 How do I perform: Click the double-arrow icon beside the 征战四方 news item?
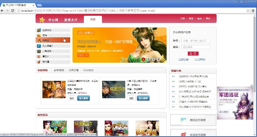pos(174,76)
